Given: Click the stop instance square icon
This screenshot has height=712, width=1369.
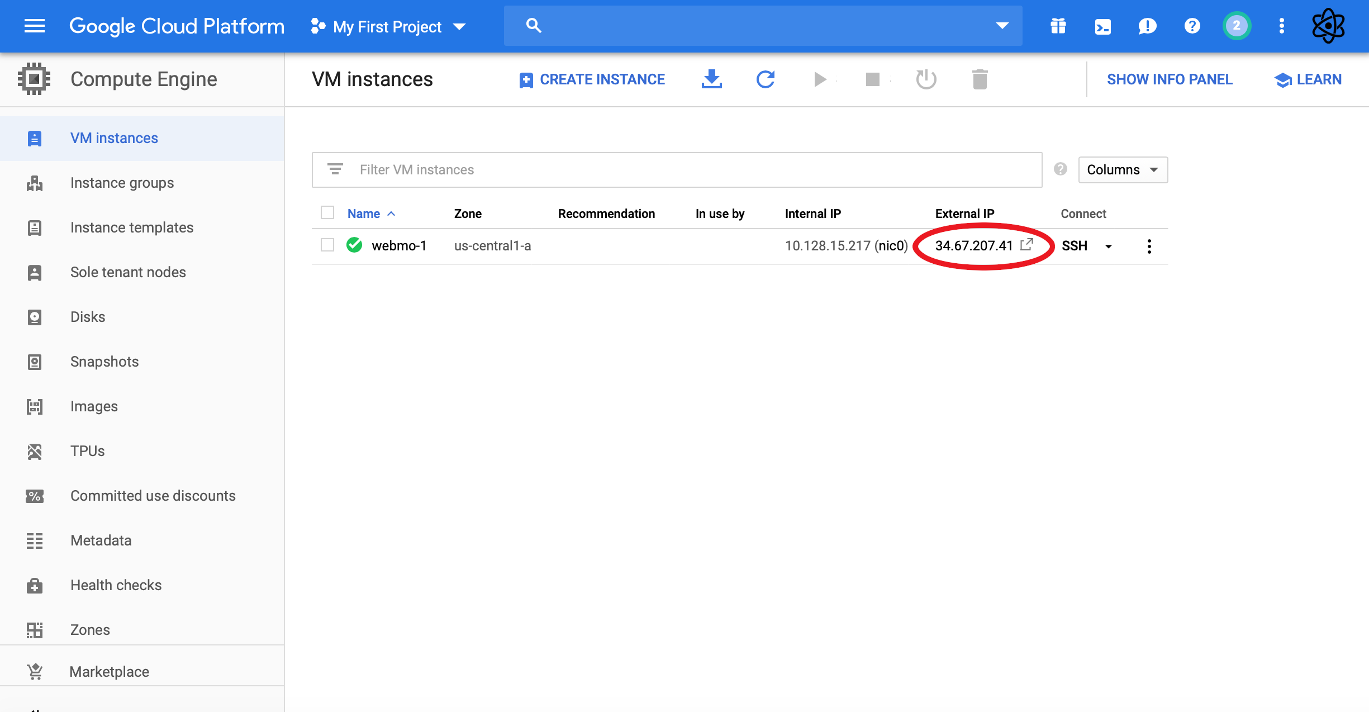Looking at the screenshot, I should 872,79.
